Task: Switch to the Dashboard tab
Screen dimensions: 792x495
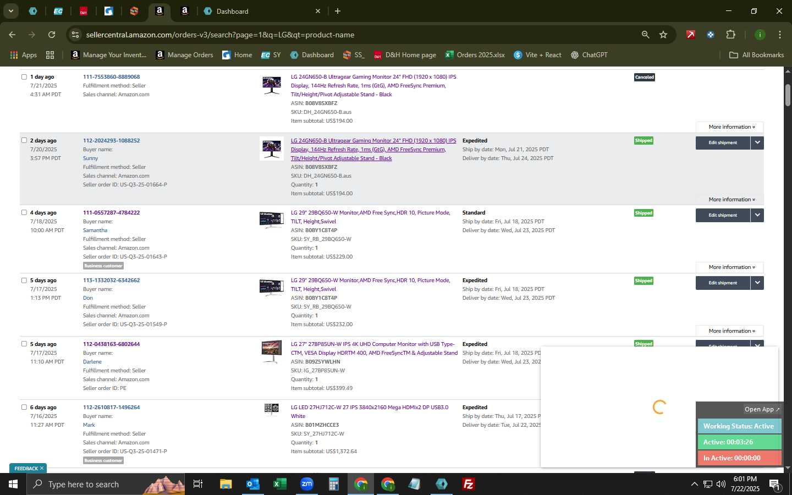Action: tap(261, 11)
